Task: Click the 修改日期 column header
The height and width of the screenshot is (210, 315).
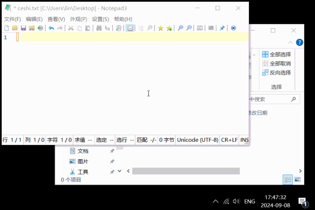Action: click(x=259, y=113)
